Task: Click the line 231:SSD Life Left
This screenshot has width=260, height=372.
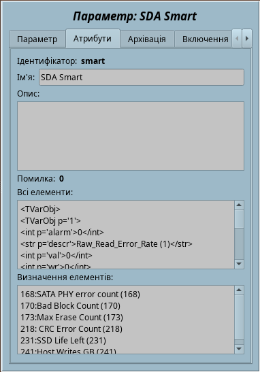Action: pyautogui.click(x=63, y=341)
